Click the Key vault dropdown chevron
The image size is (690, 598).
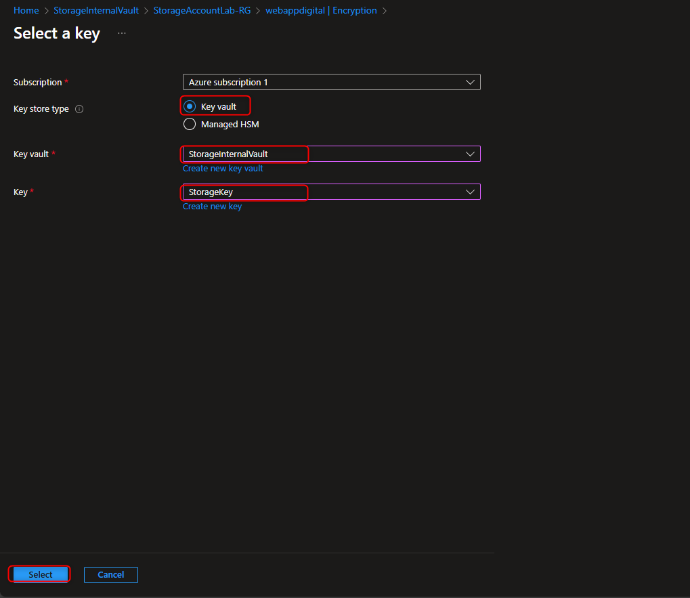470,154
